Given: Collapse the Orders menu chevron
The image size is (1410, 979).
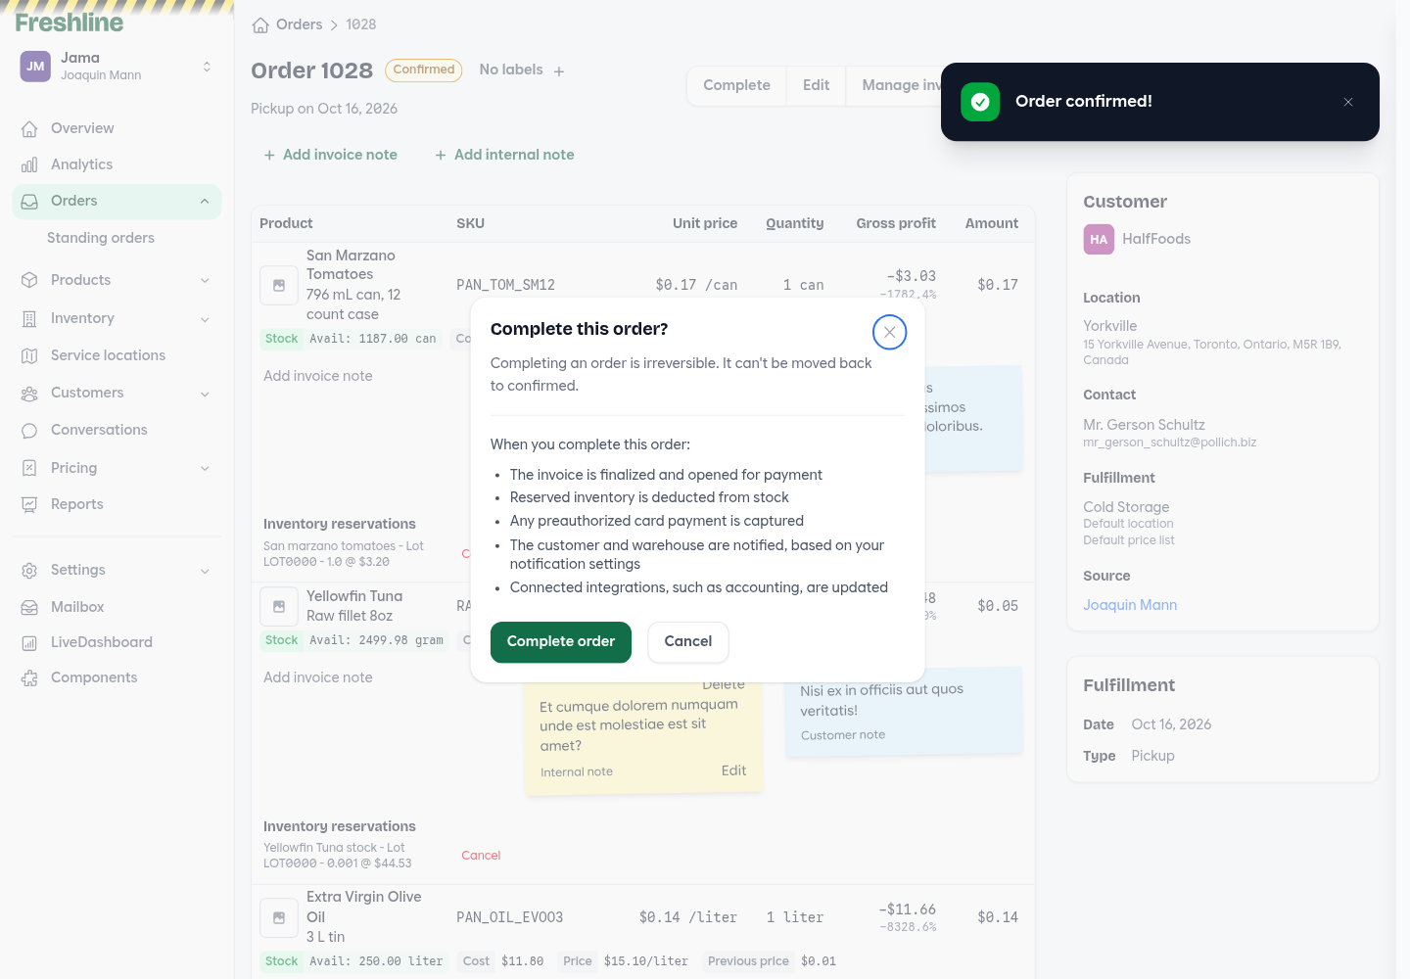Looking at the screenshot, I should (205, 202).
